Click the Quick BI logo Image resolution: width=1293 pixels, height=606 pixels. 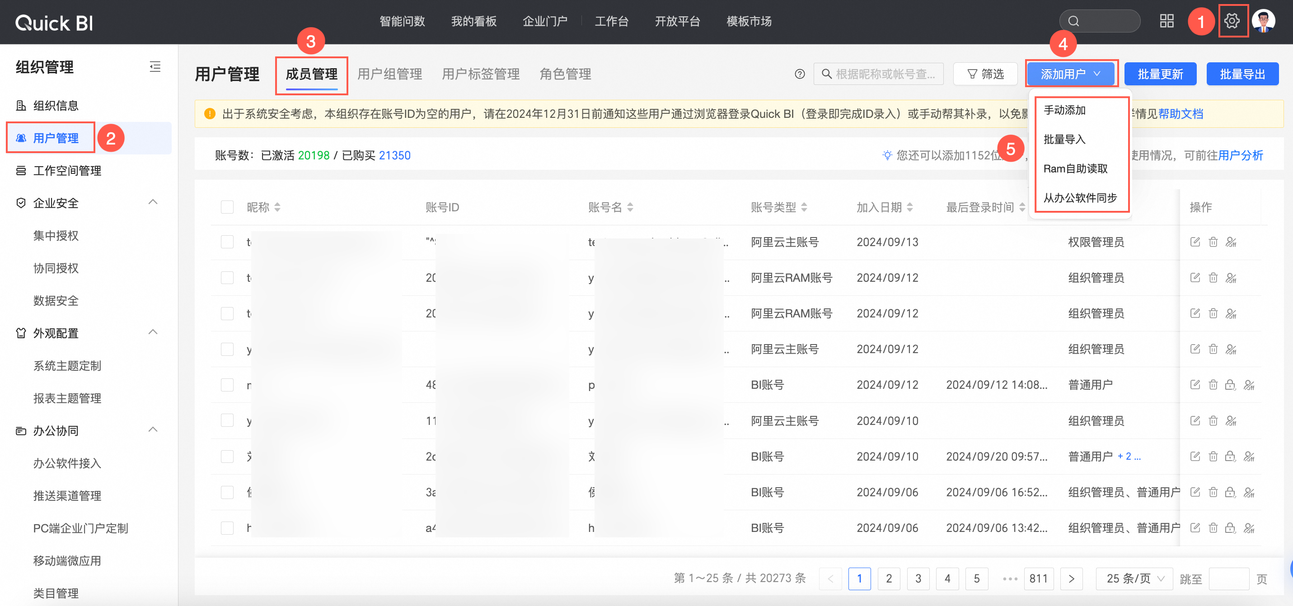pyautogui.click(x=54, y=23)
